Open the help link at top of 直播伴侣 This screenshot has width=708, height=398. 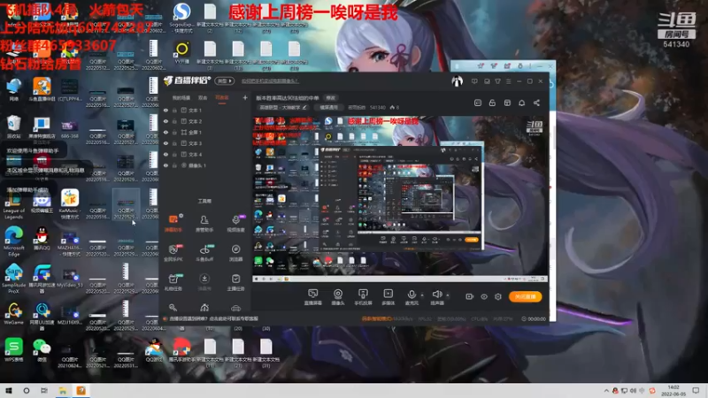point(270,81)
